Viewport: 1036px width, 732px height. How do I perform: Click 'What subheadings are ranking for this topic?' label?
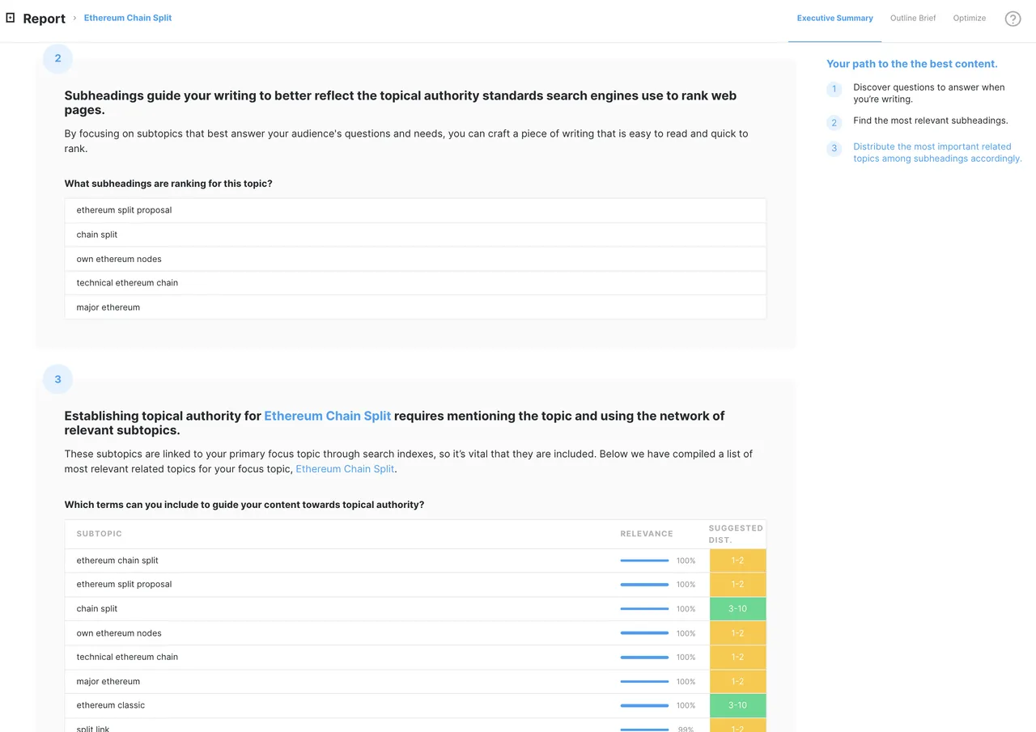click(x=168, y=184)
